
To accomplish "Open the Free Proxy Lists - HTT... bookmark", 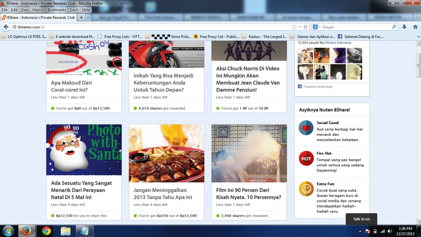I will (120, 37).
